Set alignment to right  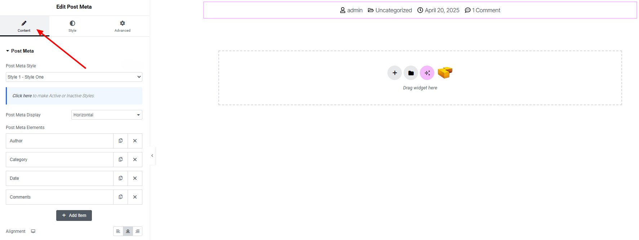click(137, 231)
